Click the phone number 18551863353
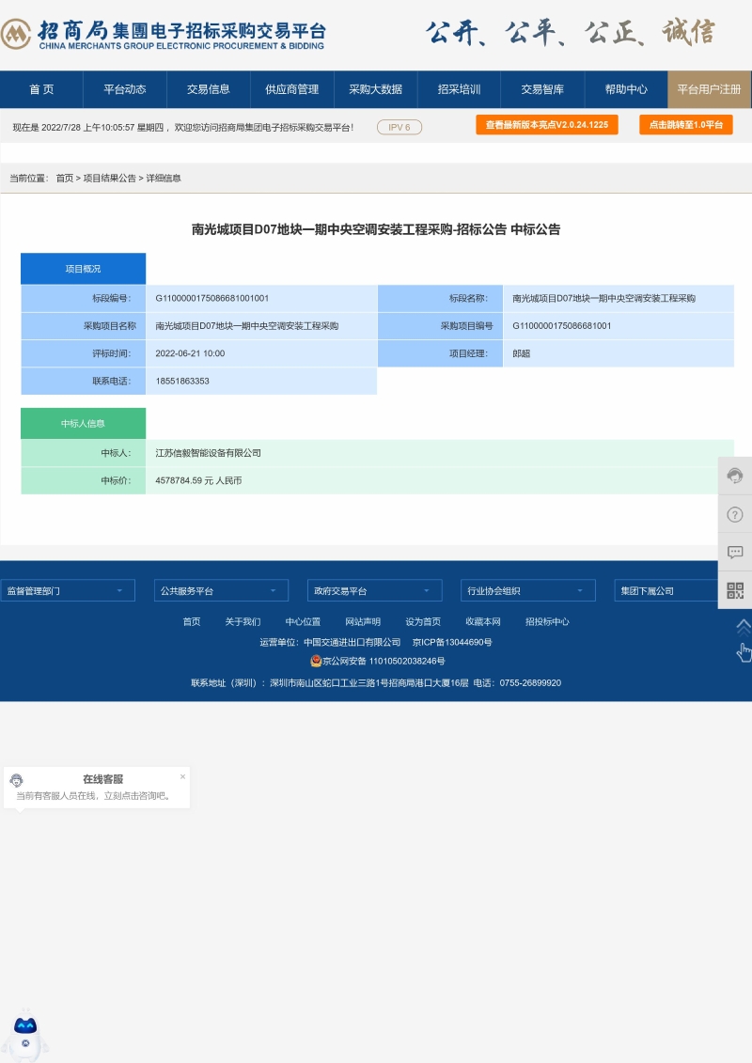The image size is (752, 1063). [x=182, y=381]
